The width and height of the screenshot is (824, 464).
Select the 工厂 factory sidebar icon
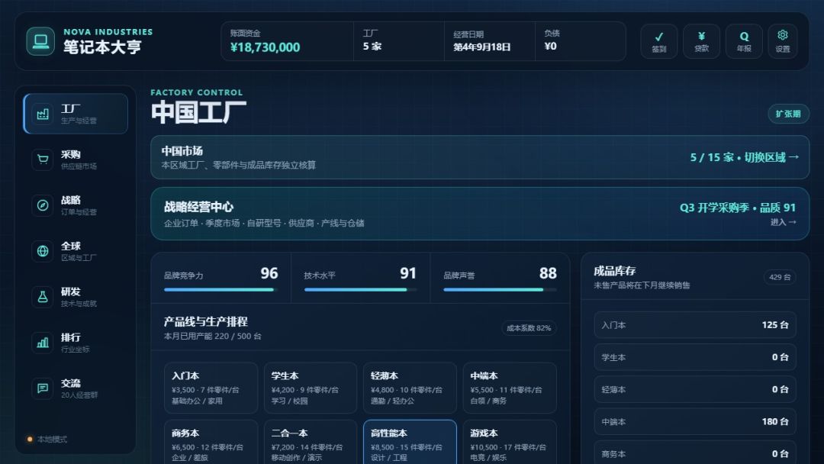pyautogui.click(x=43, y=114)
